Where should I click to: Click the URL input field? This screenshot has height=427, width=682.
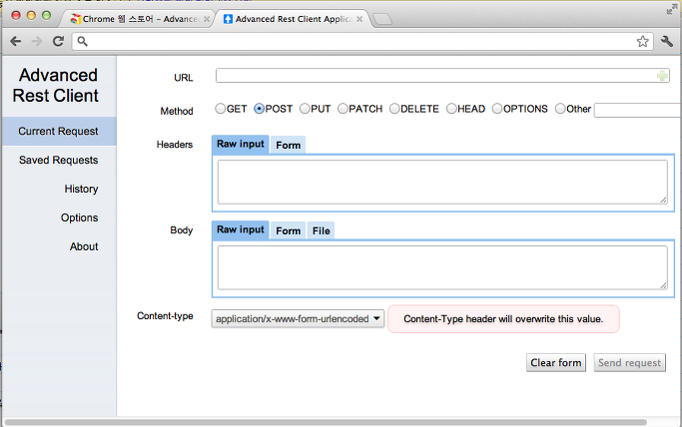(x=442, y=76)
